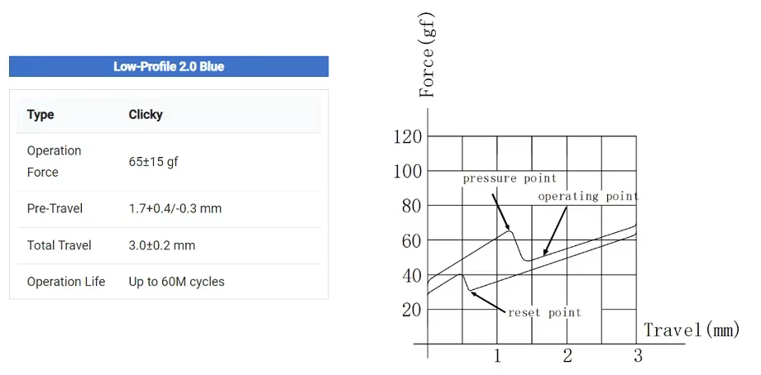Click the 65±15 gf value
The height and width of the screenshot is (375, 761).
tap(153, 162)
